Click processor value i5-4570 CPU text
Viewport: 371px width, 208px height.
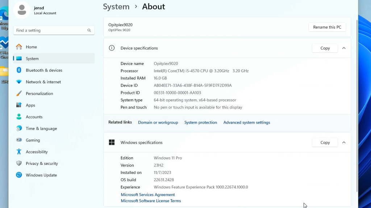point(201,71)
